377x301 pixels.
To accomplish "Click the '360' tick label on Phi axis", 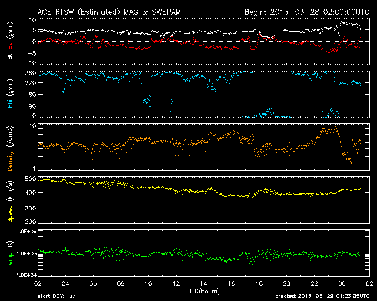I will pyautogui.click(x=31, y=73).
